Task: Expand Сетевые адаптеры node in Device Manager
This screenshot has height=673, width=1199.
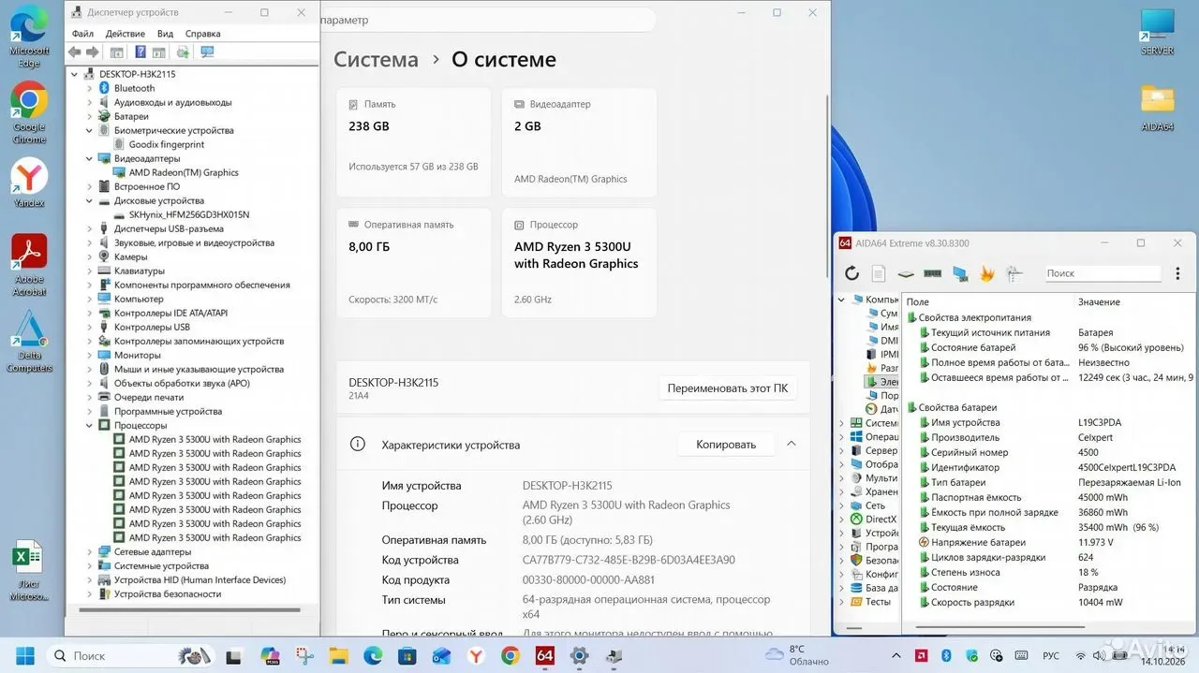Action: pyautogui.click(x=90, y=551)
